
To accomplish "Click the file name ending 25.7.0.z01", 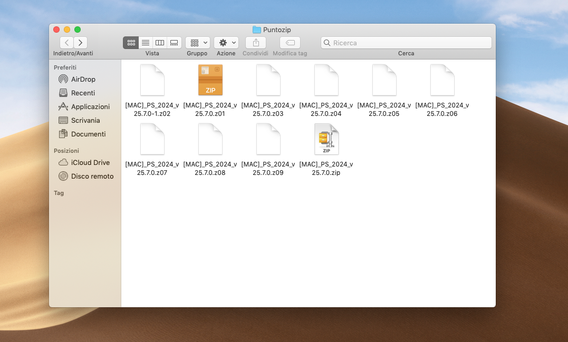I will tap(210, 109).
